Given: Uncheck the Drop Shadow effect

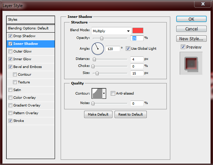Looking at the screenshot, I should click(x=10, y=36).
